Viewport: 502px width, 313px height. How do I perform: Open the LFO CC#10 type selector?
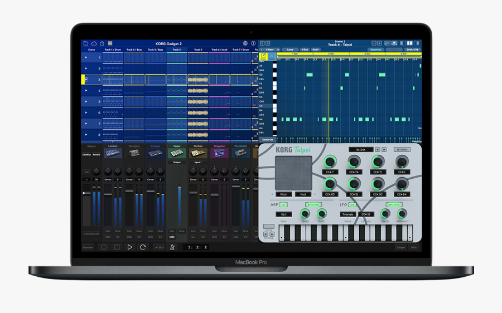pyautogui.click(x=366, y=214)
